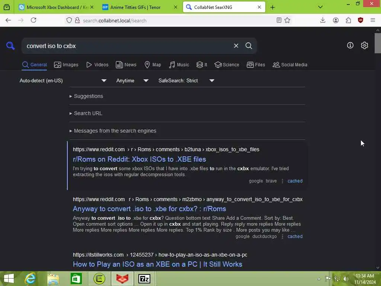Select the Images search category
Image resolution: width=381 pixels, height=286 pixels.
tap(66, 65)
